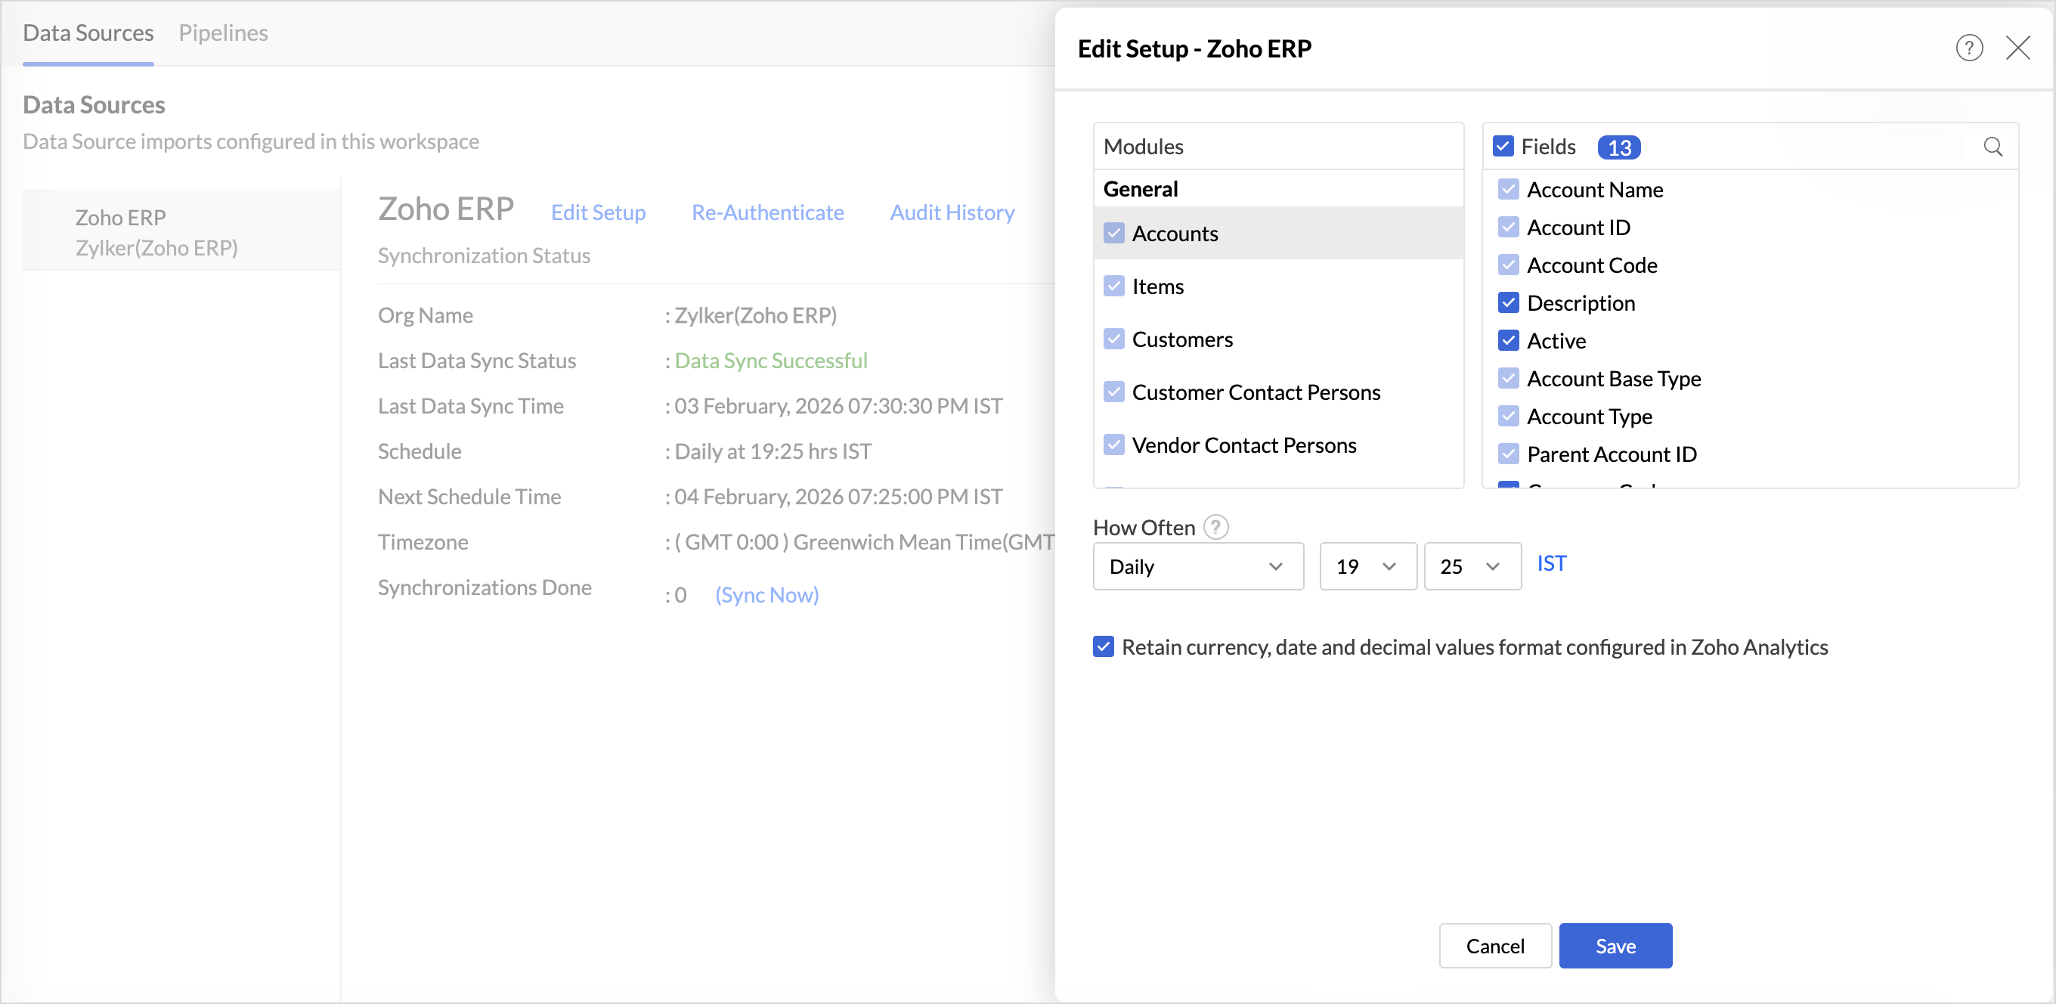Switch to the Pipelines tab
The image size is (2056, 1004).
coord(223,33)
